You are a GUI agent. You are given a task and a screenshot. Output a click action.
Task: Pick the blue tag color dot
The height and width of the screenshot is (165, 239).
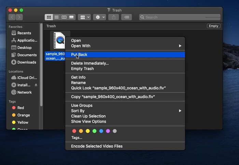coord(101,131)
